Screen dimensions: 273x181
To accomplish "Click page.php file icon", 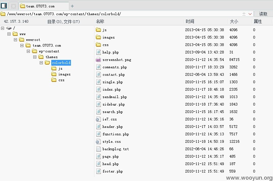I will 98,156.
